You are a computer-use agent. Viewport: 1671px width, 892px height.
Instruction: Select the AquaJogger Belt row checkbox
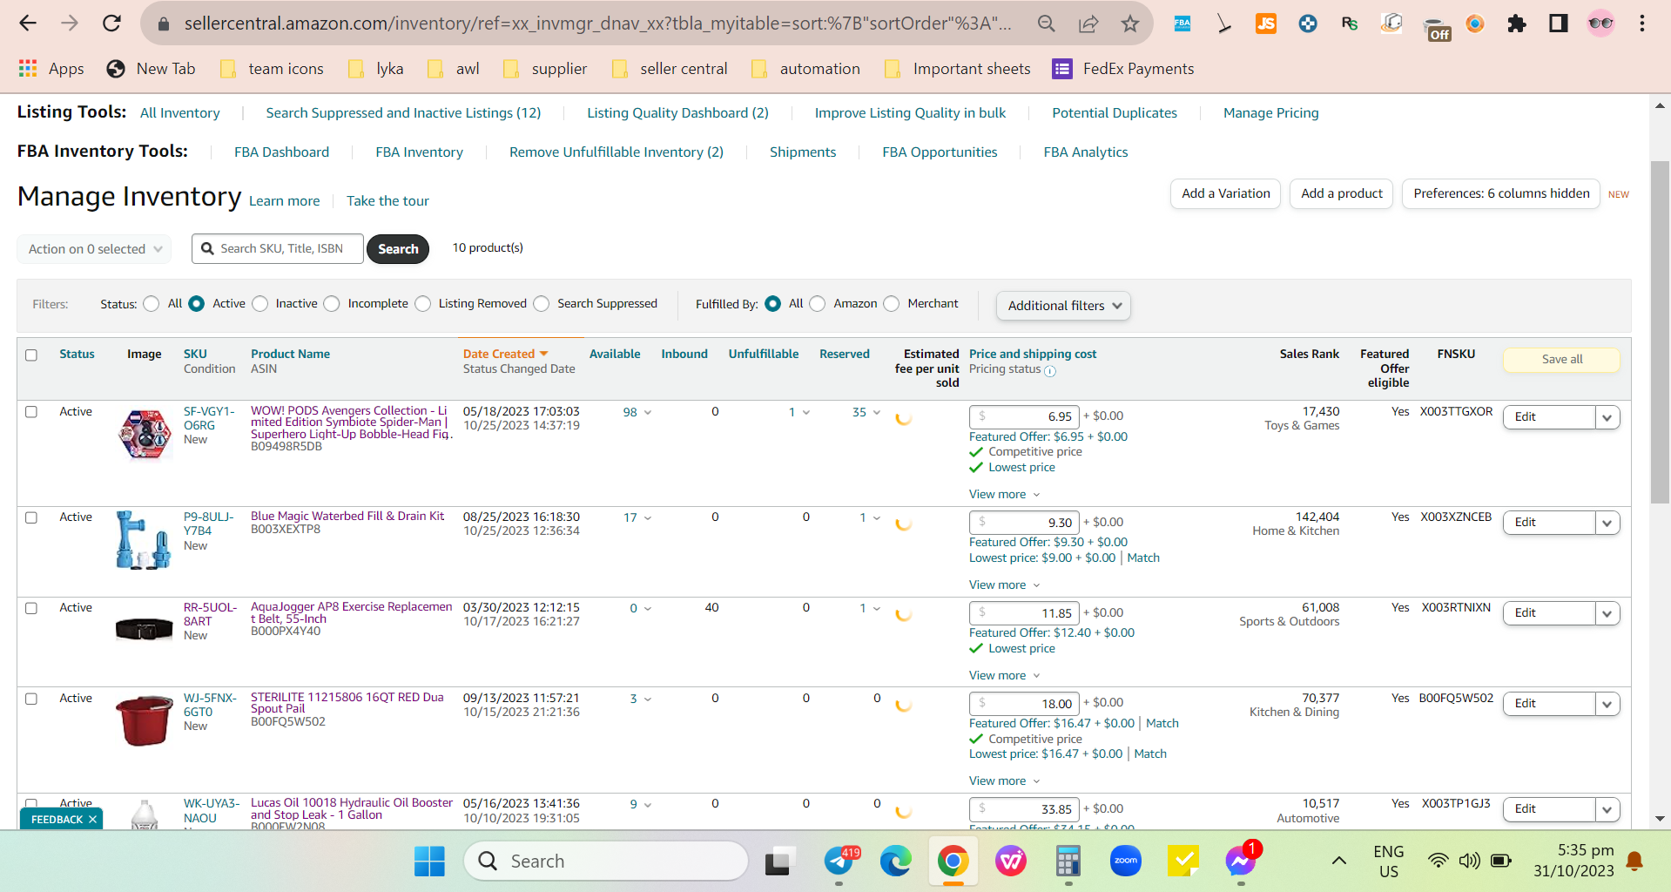(31, 608)
